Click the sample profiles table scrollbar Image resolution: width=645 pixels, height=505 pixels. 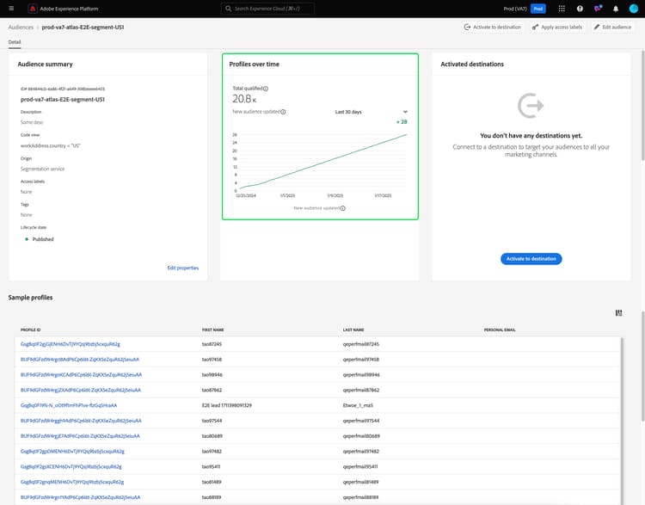(x=622, y=420)
